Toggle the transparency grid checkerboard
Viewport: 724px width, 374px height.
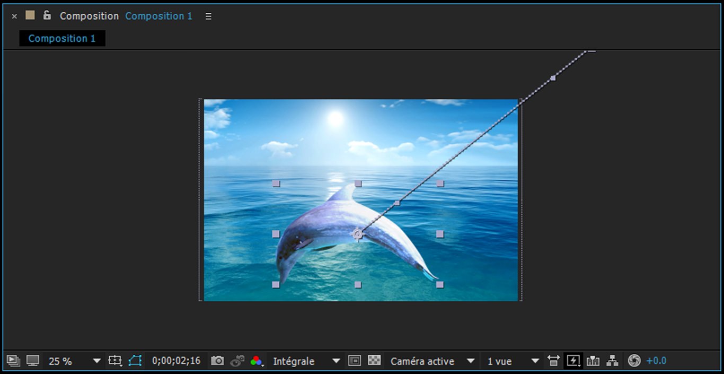[375, 361]
